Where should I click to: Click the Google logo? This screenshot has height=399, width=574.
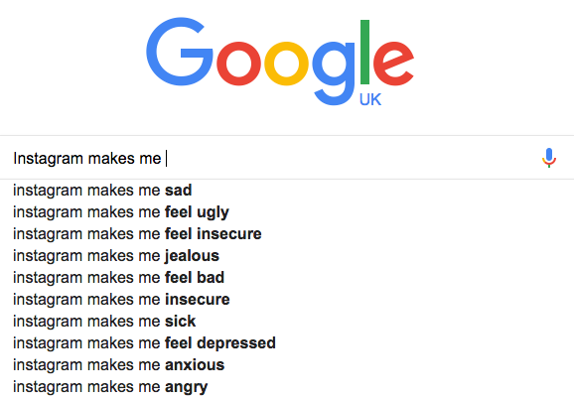point(280,62)
